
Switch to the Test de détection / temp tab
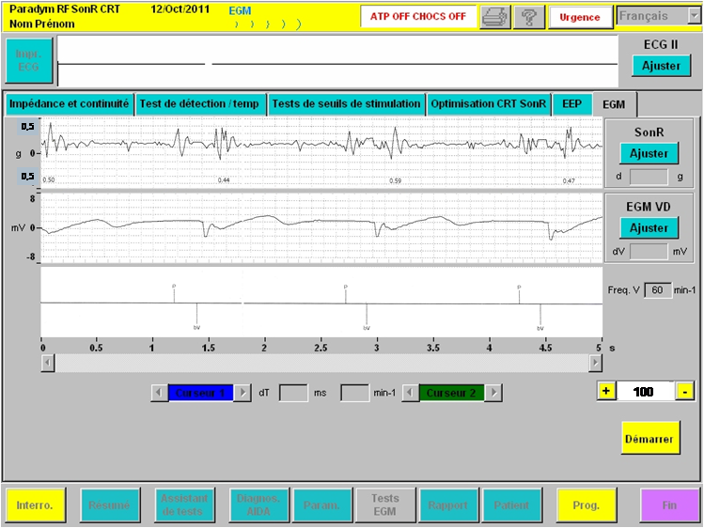201,104
